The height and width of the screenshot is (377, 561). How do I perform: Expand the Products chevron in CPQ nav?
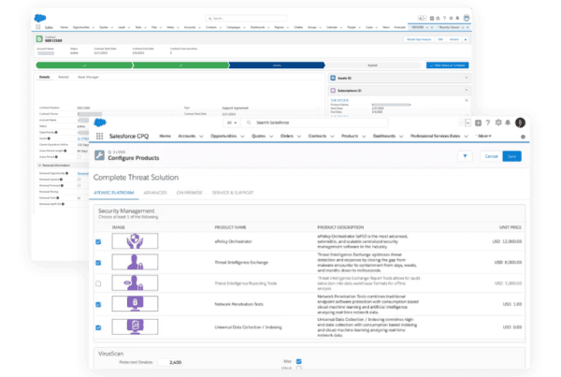pos(365,137)
